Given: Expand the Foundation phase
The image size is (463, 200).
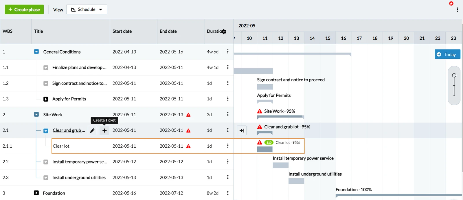Looking at the screenshot, I should click(36, 193).
